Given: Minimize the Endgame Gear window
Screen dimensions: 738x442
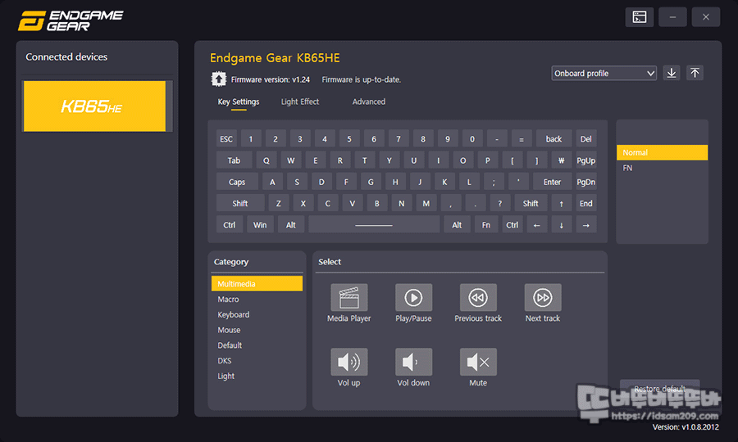Looking at the screenshot, I should coord(672,17).
